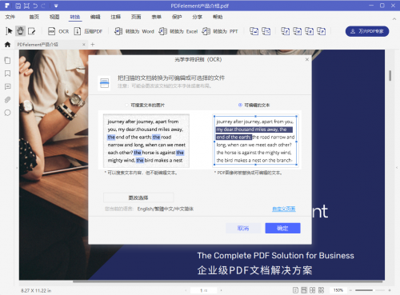This screenshot has height=295, width=400.
Task: Open the quick access dropdown arrow
Action: point(56,6)
